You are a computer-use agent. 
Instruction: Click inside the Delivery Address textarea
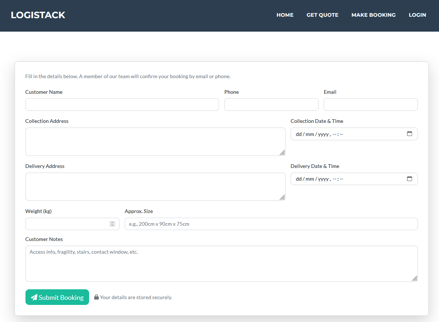(x=153, y=186)
